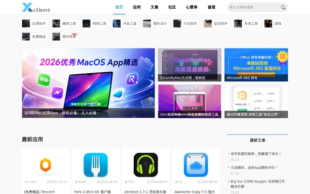This screenshot has width=310, height=194.
Task: Open the 心愿单 nav item
Action: coord(192,7)
